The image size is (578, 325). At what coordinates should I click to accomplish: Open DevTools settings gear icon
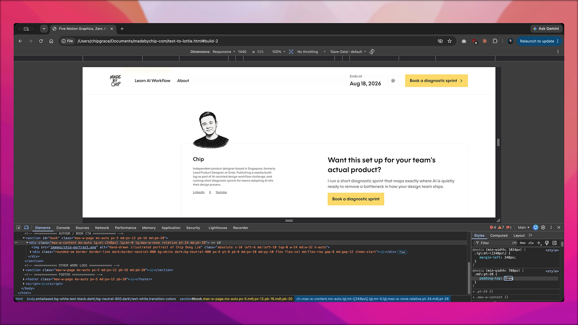(543, 227)
